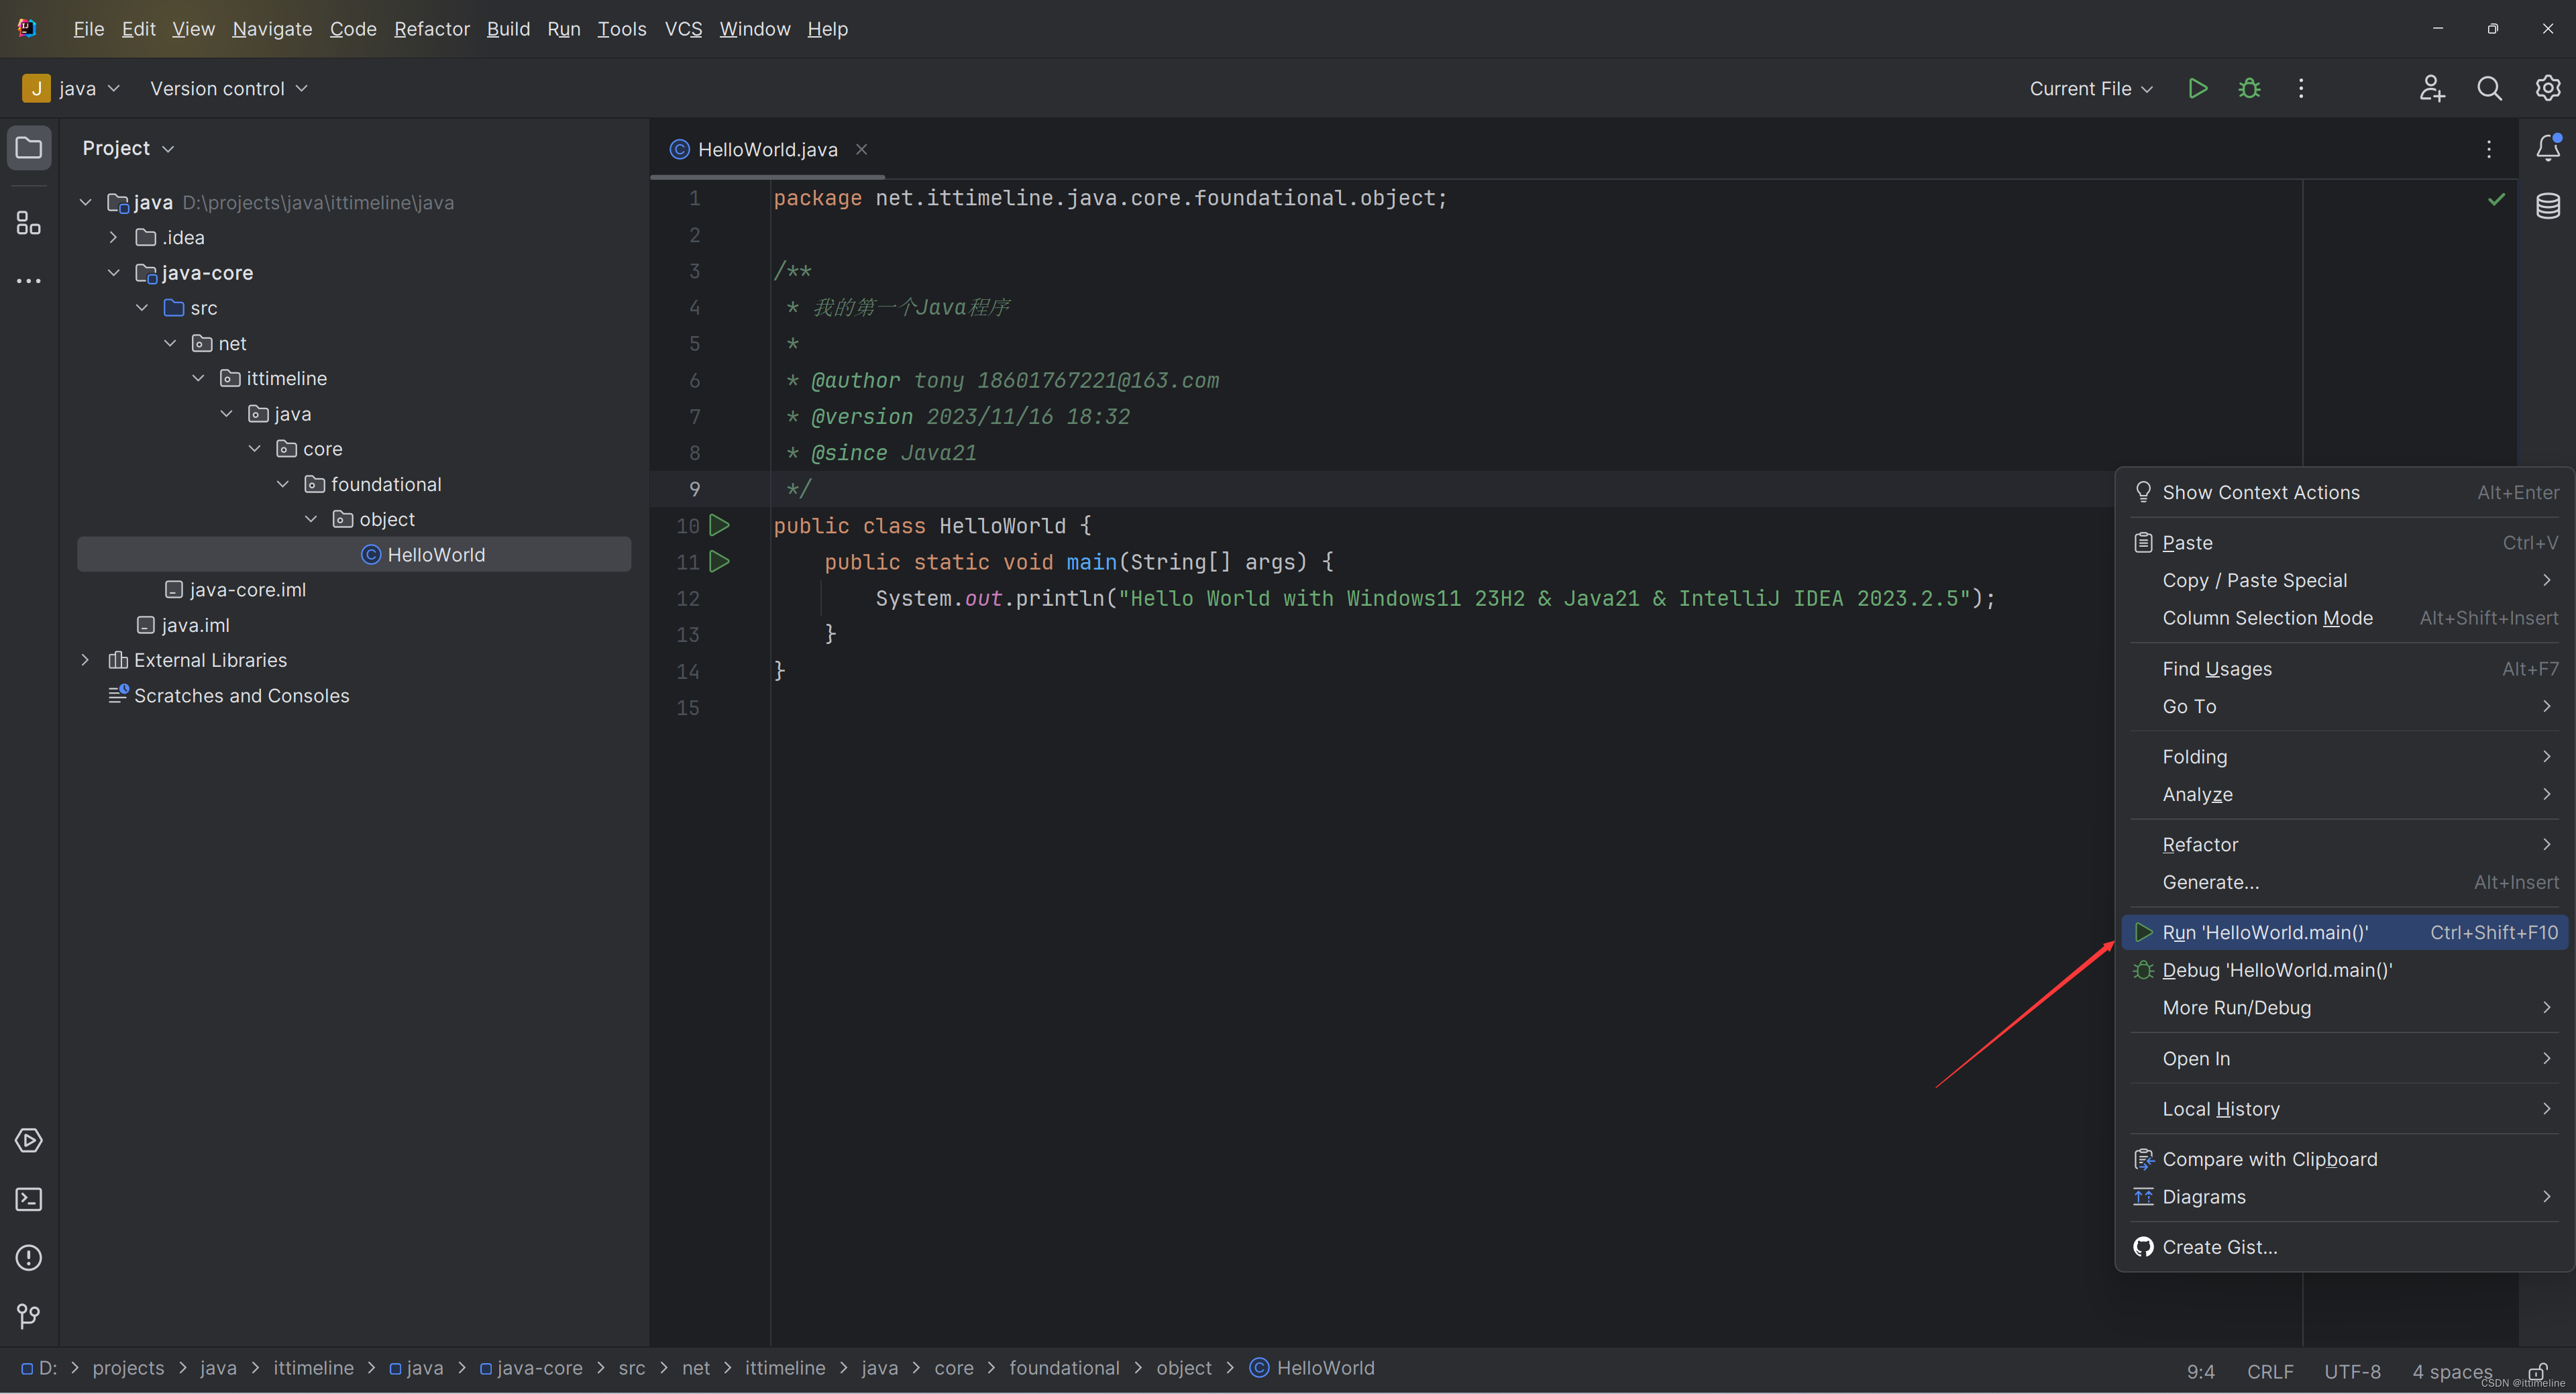Screen dimensions: 2576x1394
Task: Click the Settings gear icon
Action: pyautogui.click(x=2548, y=88)
